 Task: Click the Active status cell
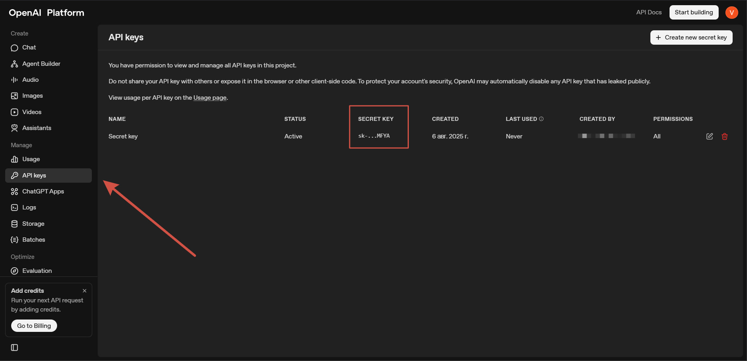tap(293, 136)
